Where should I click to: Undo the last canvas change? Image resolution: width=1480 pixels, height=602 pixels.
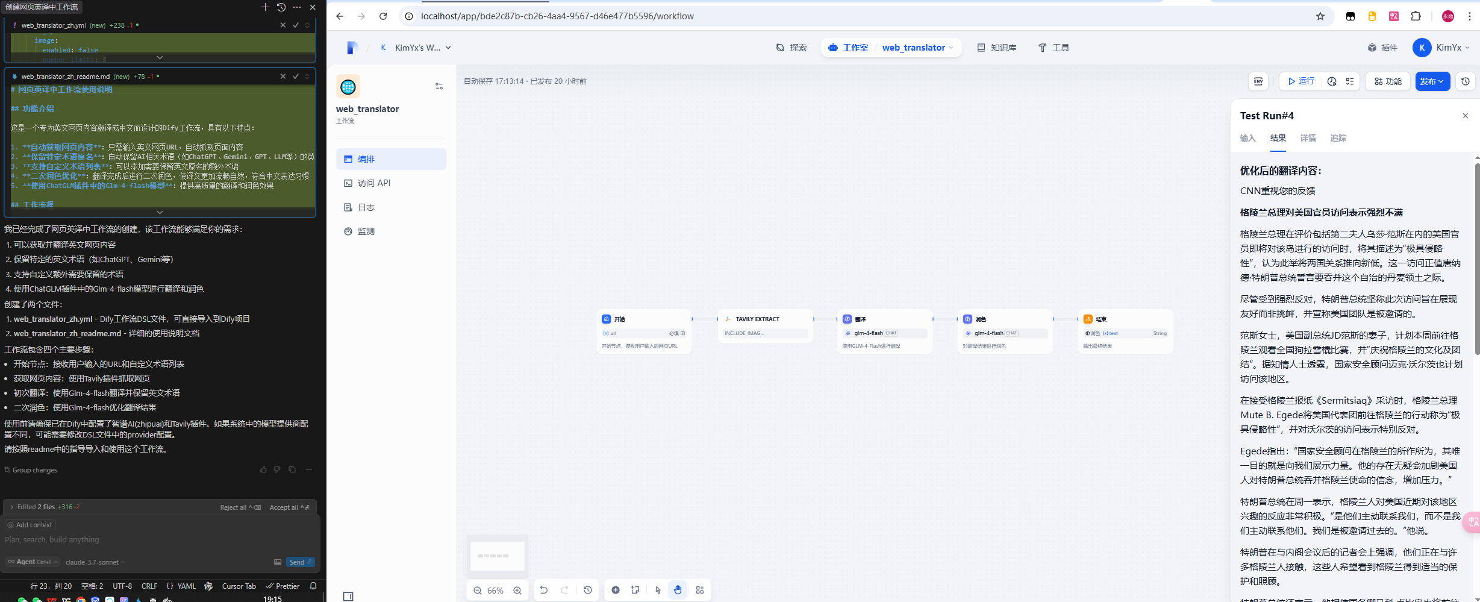544,590
